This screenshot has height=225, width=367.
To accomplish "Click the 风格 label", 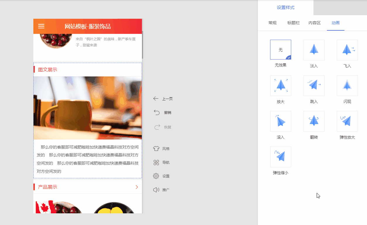I will tap(166, 149).
